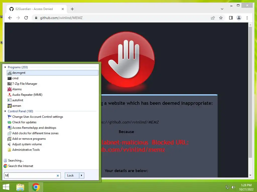Expand the Programs (203) group
This screenshot has width=257, height=192.
point(5,67)
